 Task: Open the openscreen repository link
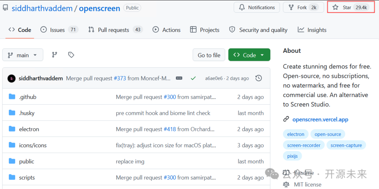tap(100, 8)
